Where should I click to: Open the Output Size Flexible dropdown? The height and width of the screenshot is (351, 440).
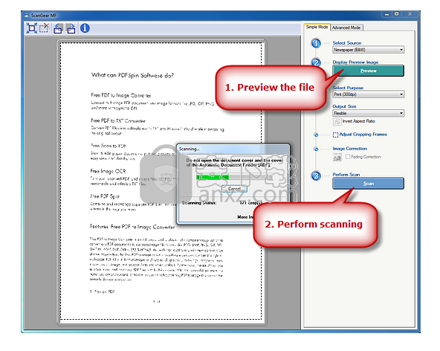pyautogui.click(x=368, y=113)
